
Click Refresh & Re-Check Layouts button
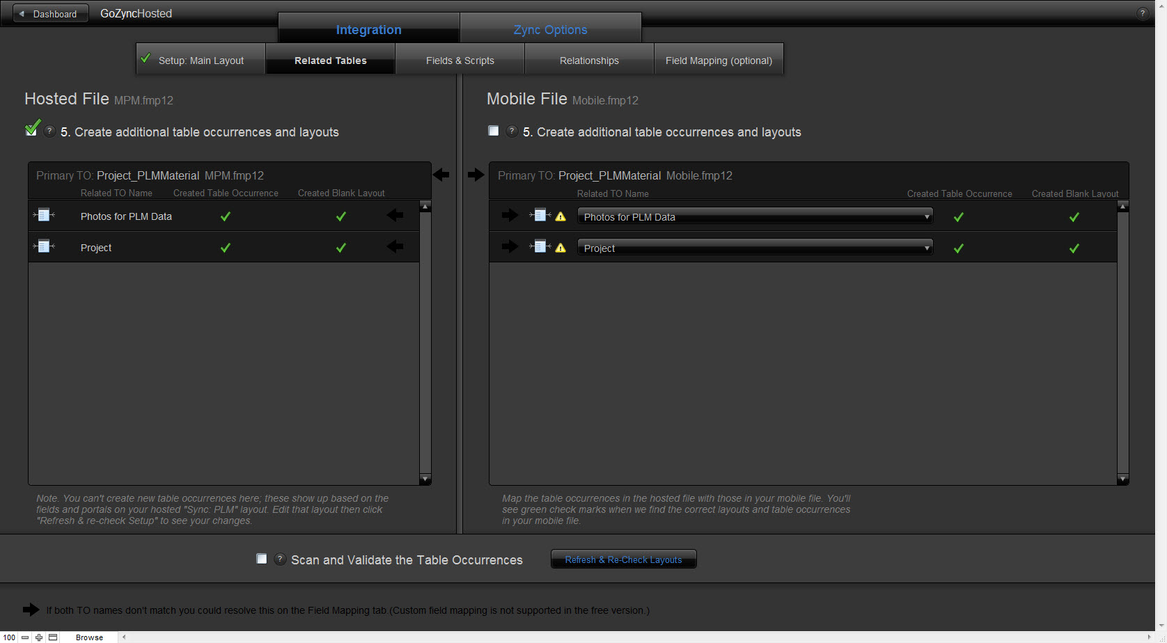[623, 559]
